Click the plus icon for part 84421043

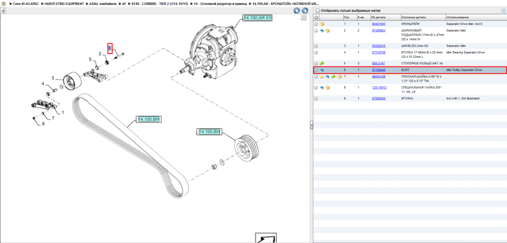pyautogui.click(x=316, y=24)
